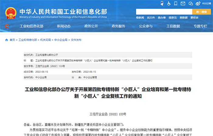Open the 新闻动态 navigation menu
The image size is (213, 136).
tap(64, 26)
